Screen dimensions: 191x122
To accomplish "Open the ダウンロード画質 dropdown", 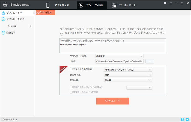I will tap(120, 56).
